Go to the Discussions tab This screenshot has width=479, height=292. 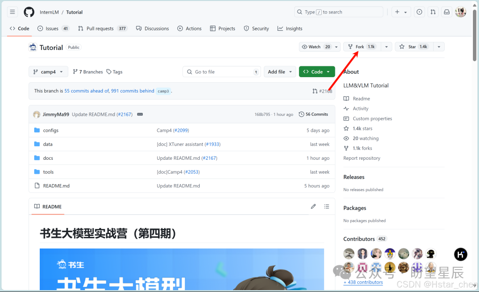click(152, 28)
